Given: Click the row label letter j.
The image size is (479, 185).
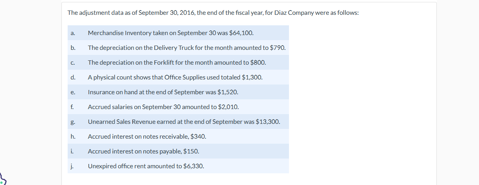Looking at the screenshot, I should point(72,166).
